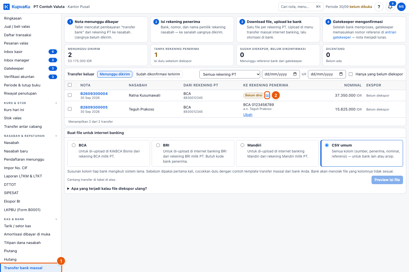Go to Laporan LTKM & LTKT
The width and height of the screenshot is (409, 272).
click(x=30, y=176)
